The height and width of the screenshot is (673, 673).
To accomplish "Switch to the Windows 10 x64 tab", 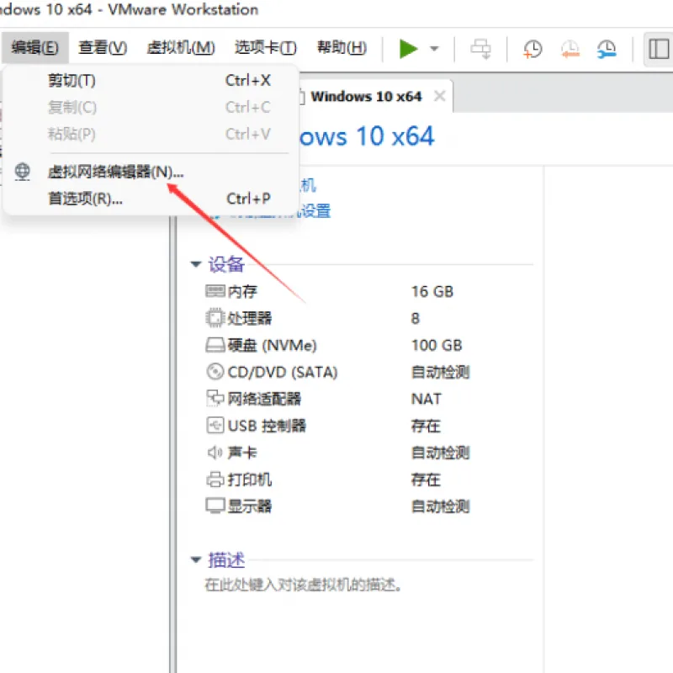I will [366, 97].
